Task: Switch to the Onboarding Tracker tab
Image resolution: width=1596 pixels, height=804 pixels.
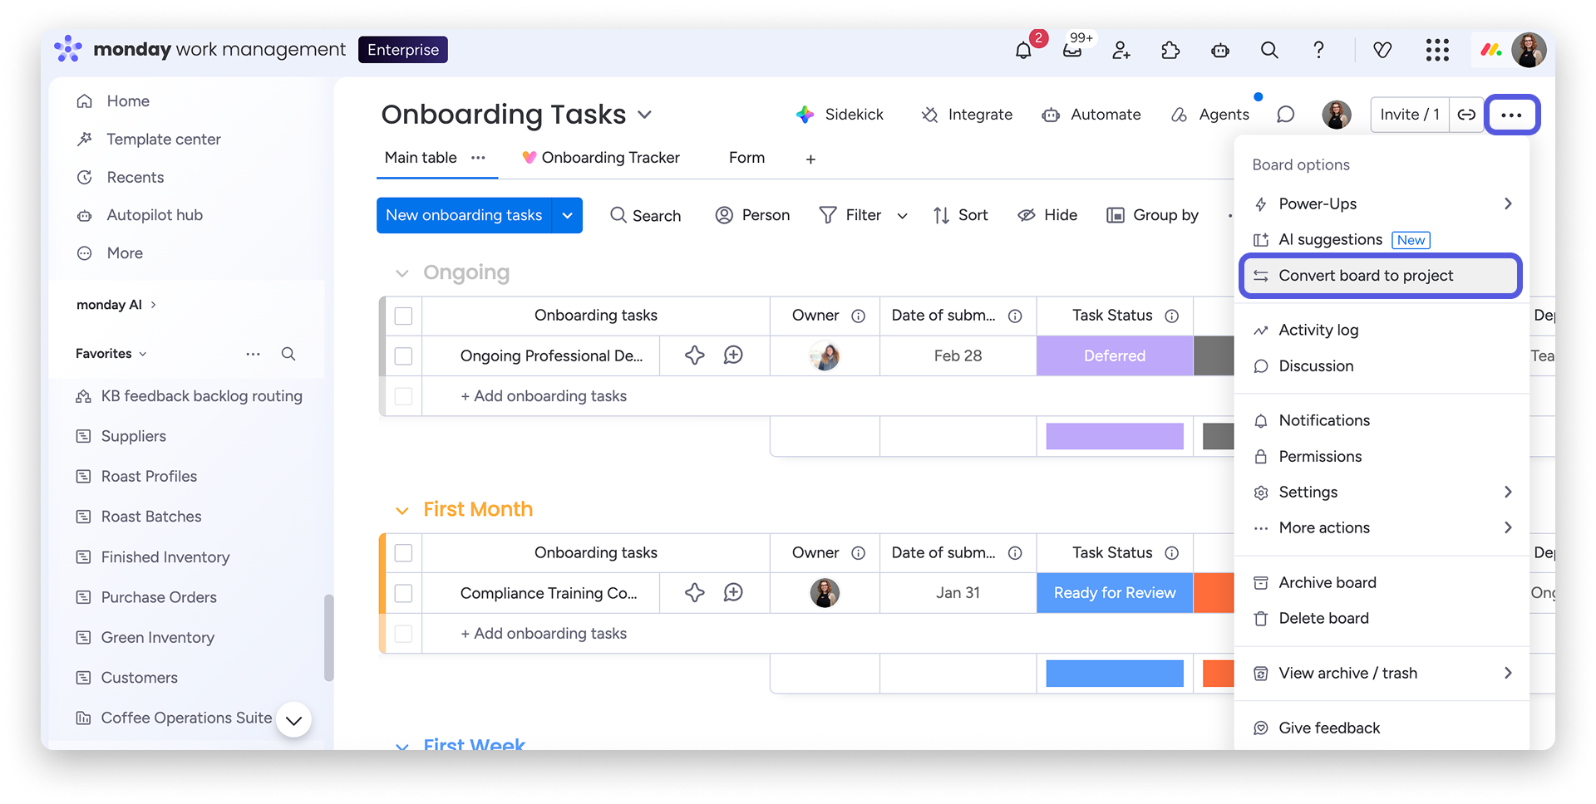Action: click(x=600, y=158)
